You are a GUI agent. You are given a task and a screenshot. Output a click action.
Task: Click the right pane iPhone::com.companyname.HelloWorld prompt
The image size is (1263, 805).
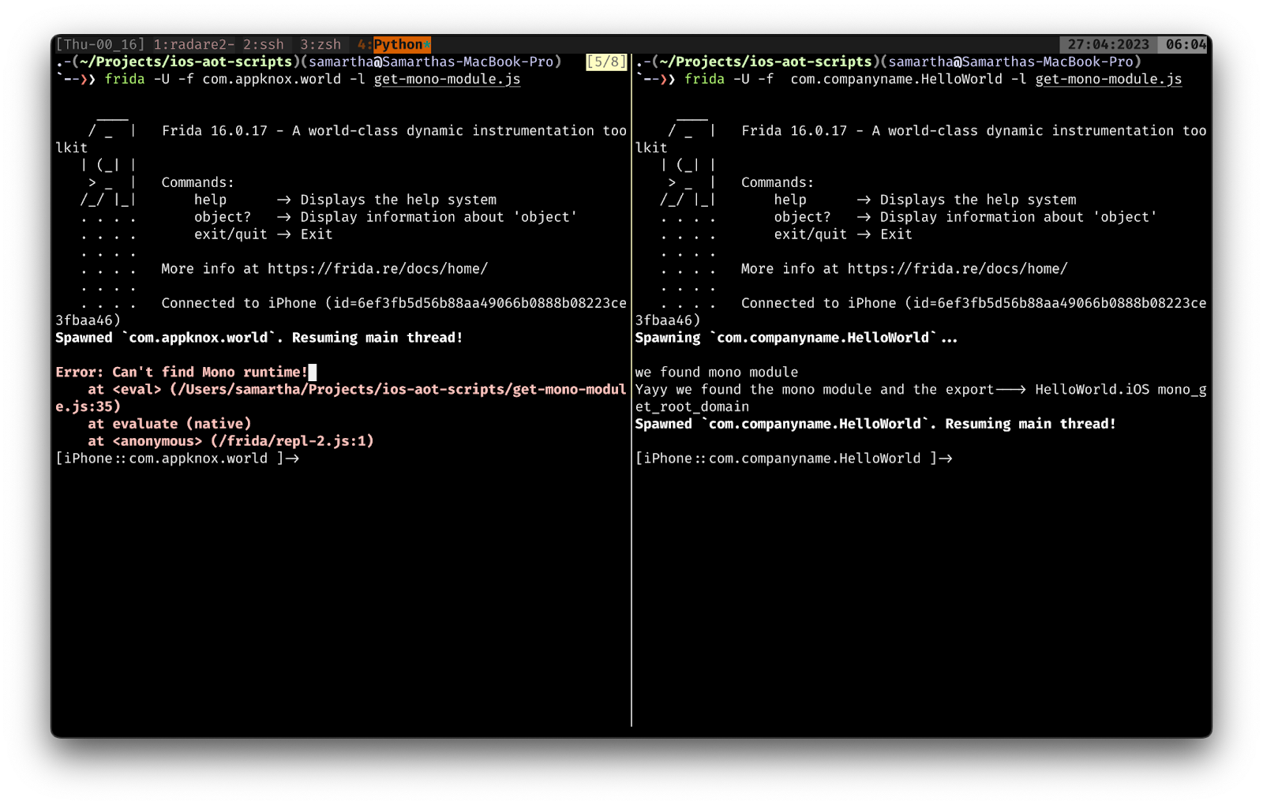point(794,459)
